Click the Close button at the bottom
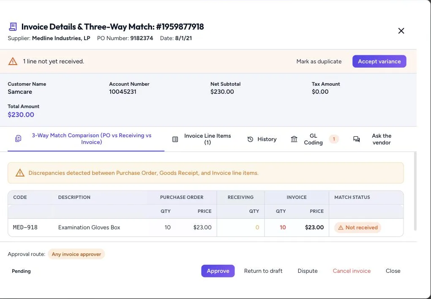 [x=393, y=271]
